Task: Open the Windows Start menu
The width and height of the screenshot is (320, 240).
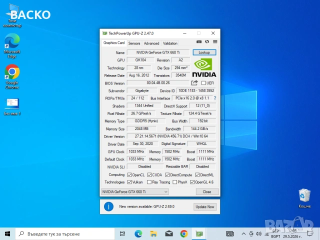Action: (x=7, y=233)
